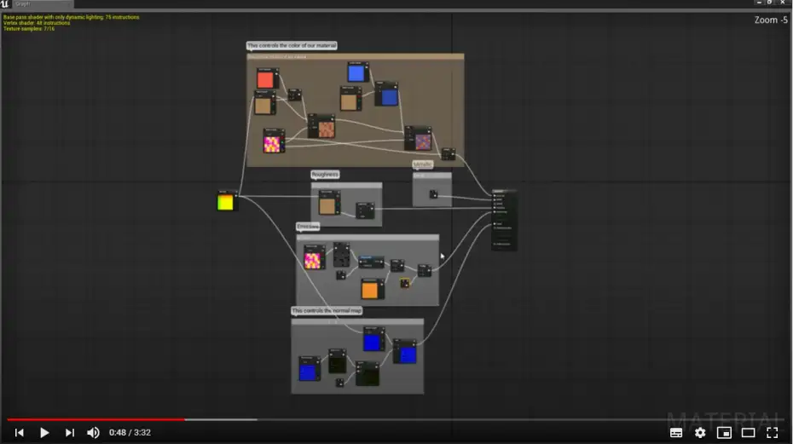Skip to the previous video

point(20,433)
